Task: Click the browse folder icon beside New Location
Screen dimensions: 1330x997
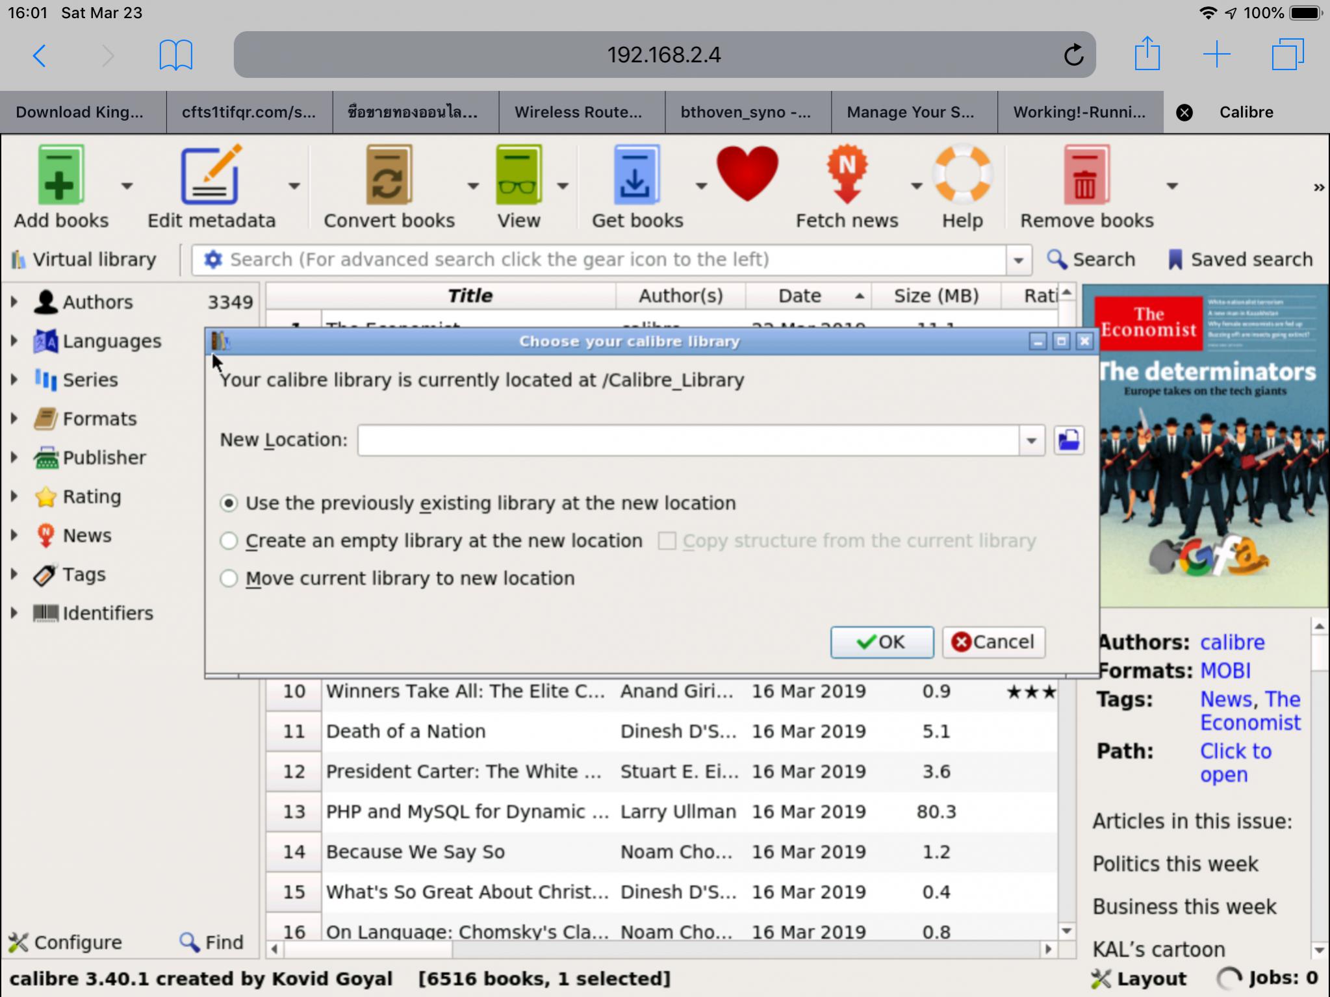Action: coord(1069,440)
